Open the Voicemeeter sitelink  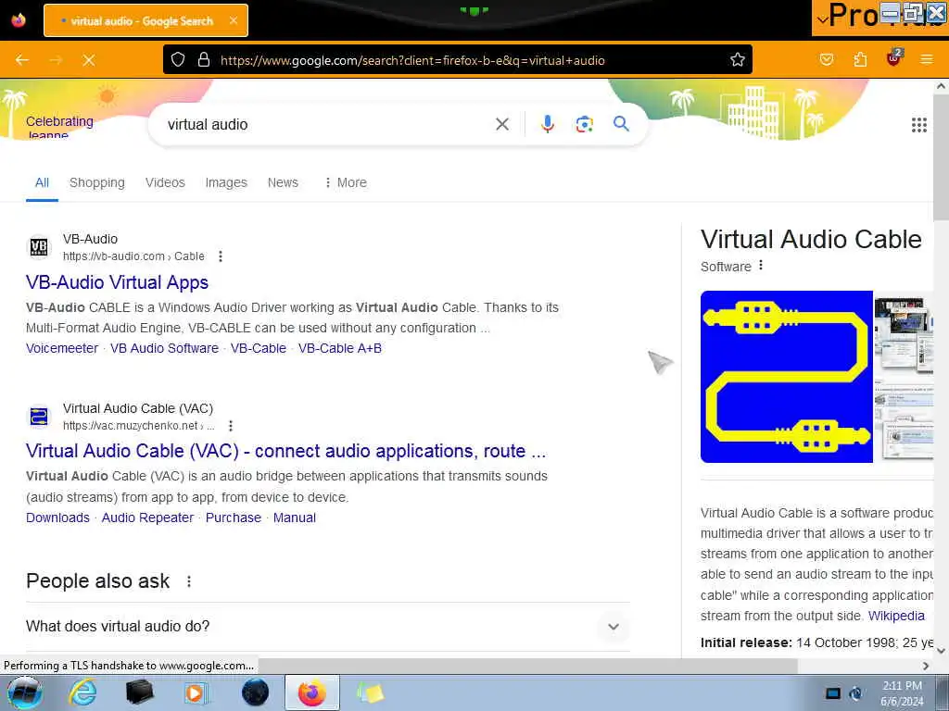click(x=62, y=348)
